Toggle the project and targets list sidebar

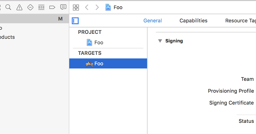(75, 21)
